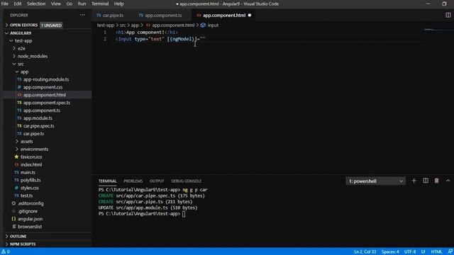This screenshot has height=255, width=454.
Task: Maximize terminal panel with up chevron
Action: [x=448, y=181]
